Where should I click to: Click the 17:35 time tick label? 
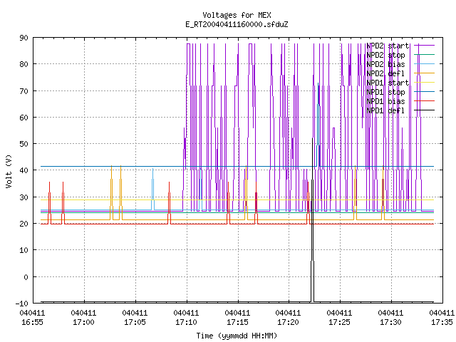pyautogui.click(x=442, y=323)
